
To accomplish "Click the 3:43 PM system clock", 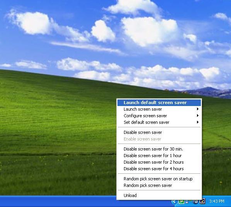I will (217, 201).
